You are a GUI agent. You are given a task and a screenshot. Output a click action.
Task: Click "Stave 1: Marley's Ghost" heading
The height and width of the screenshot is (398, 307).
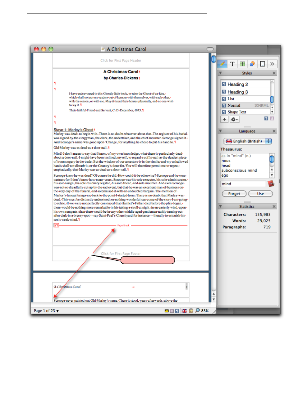click(73, 130)
